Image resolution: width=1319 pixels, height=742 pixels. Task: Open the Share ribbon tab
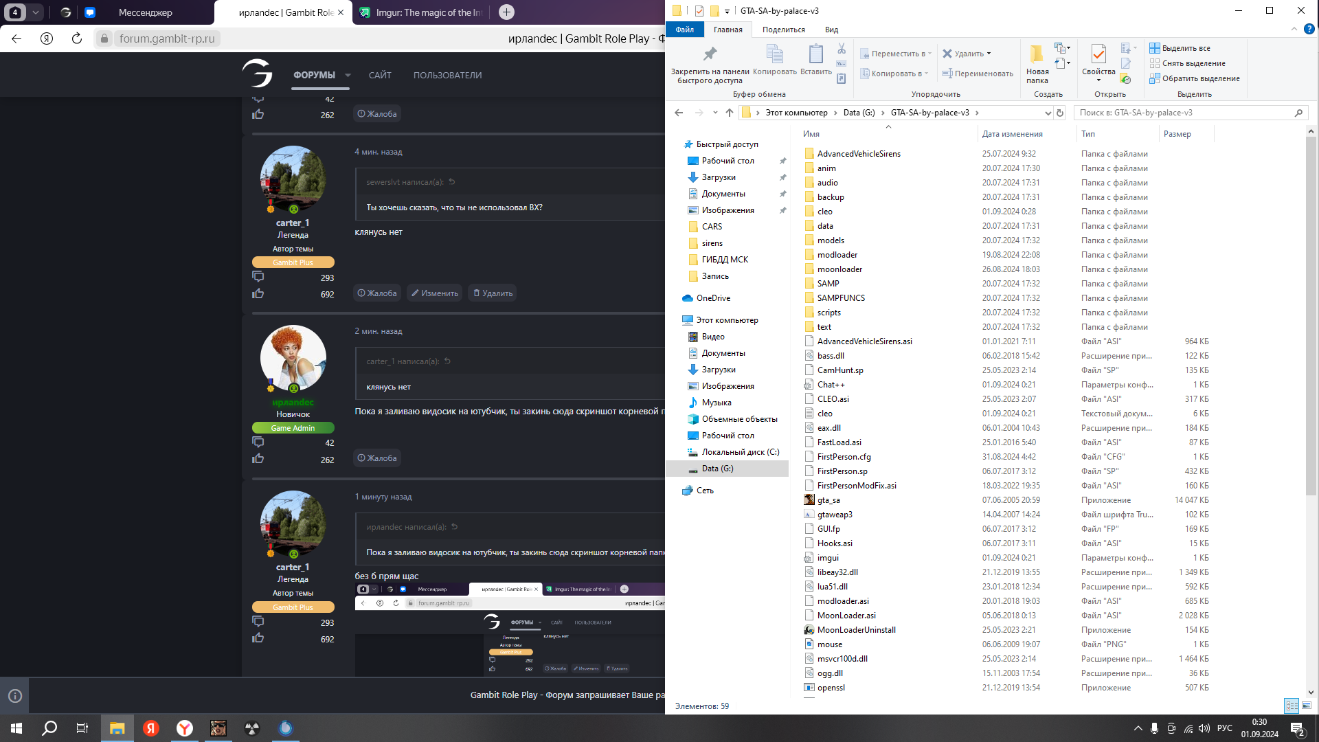point(783,30)
